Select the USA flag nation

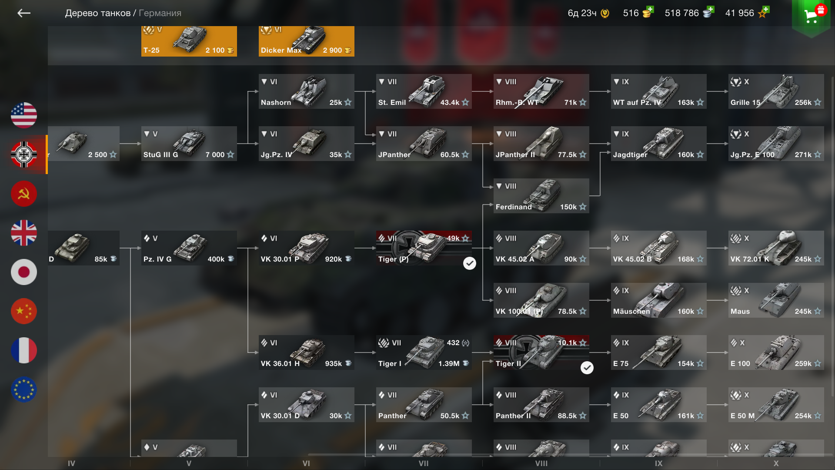point(24,115)
